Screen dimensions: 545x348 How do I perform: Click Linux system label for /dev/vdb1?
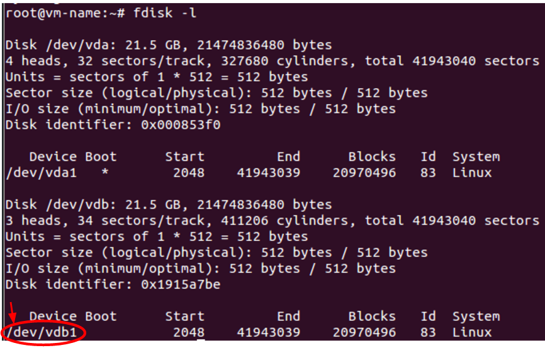pyautogui.click(x=471, y=332)
